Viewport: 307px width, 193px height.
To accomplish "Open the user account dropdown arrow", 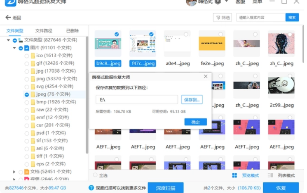I will click(x=226, y=1).
